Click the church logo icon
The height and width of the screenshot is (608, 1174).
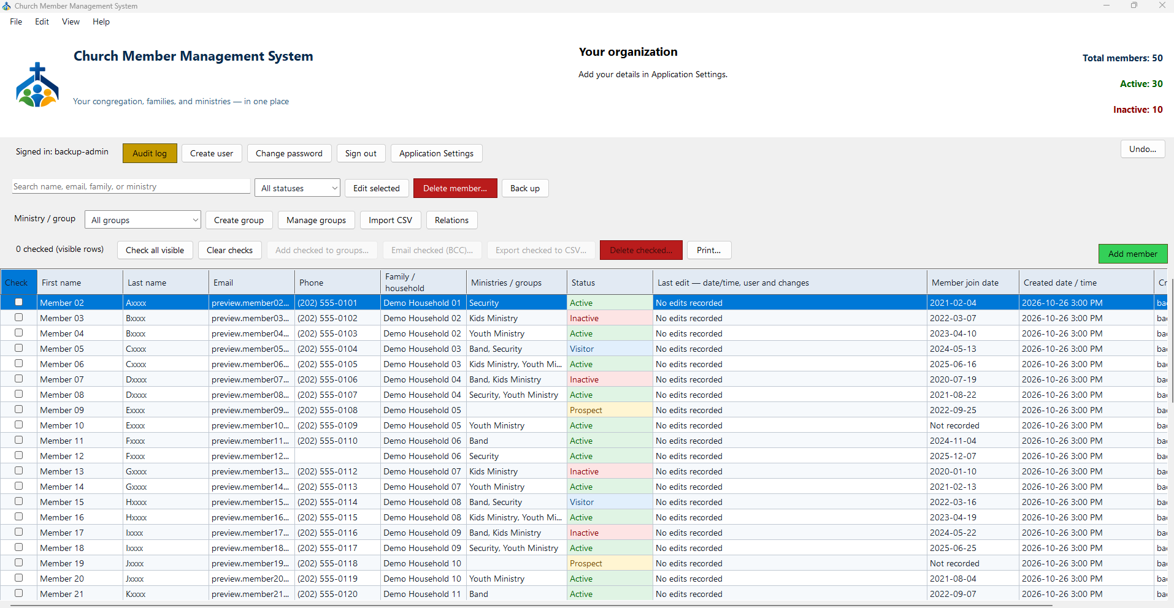pos(37,85)
